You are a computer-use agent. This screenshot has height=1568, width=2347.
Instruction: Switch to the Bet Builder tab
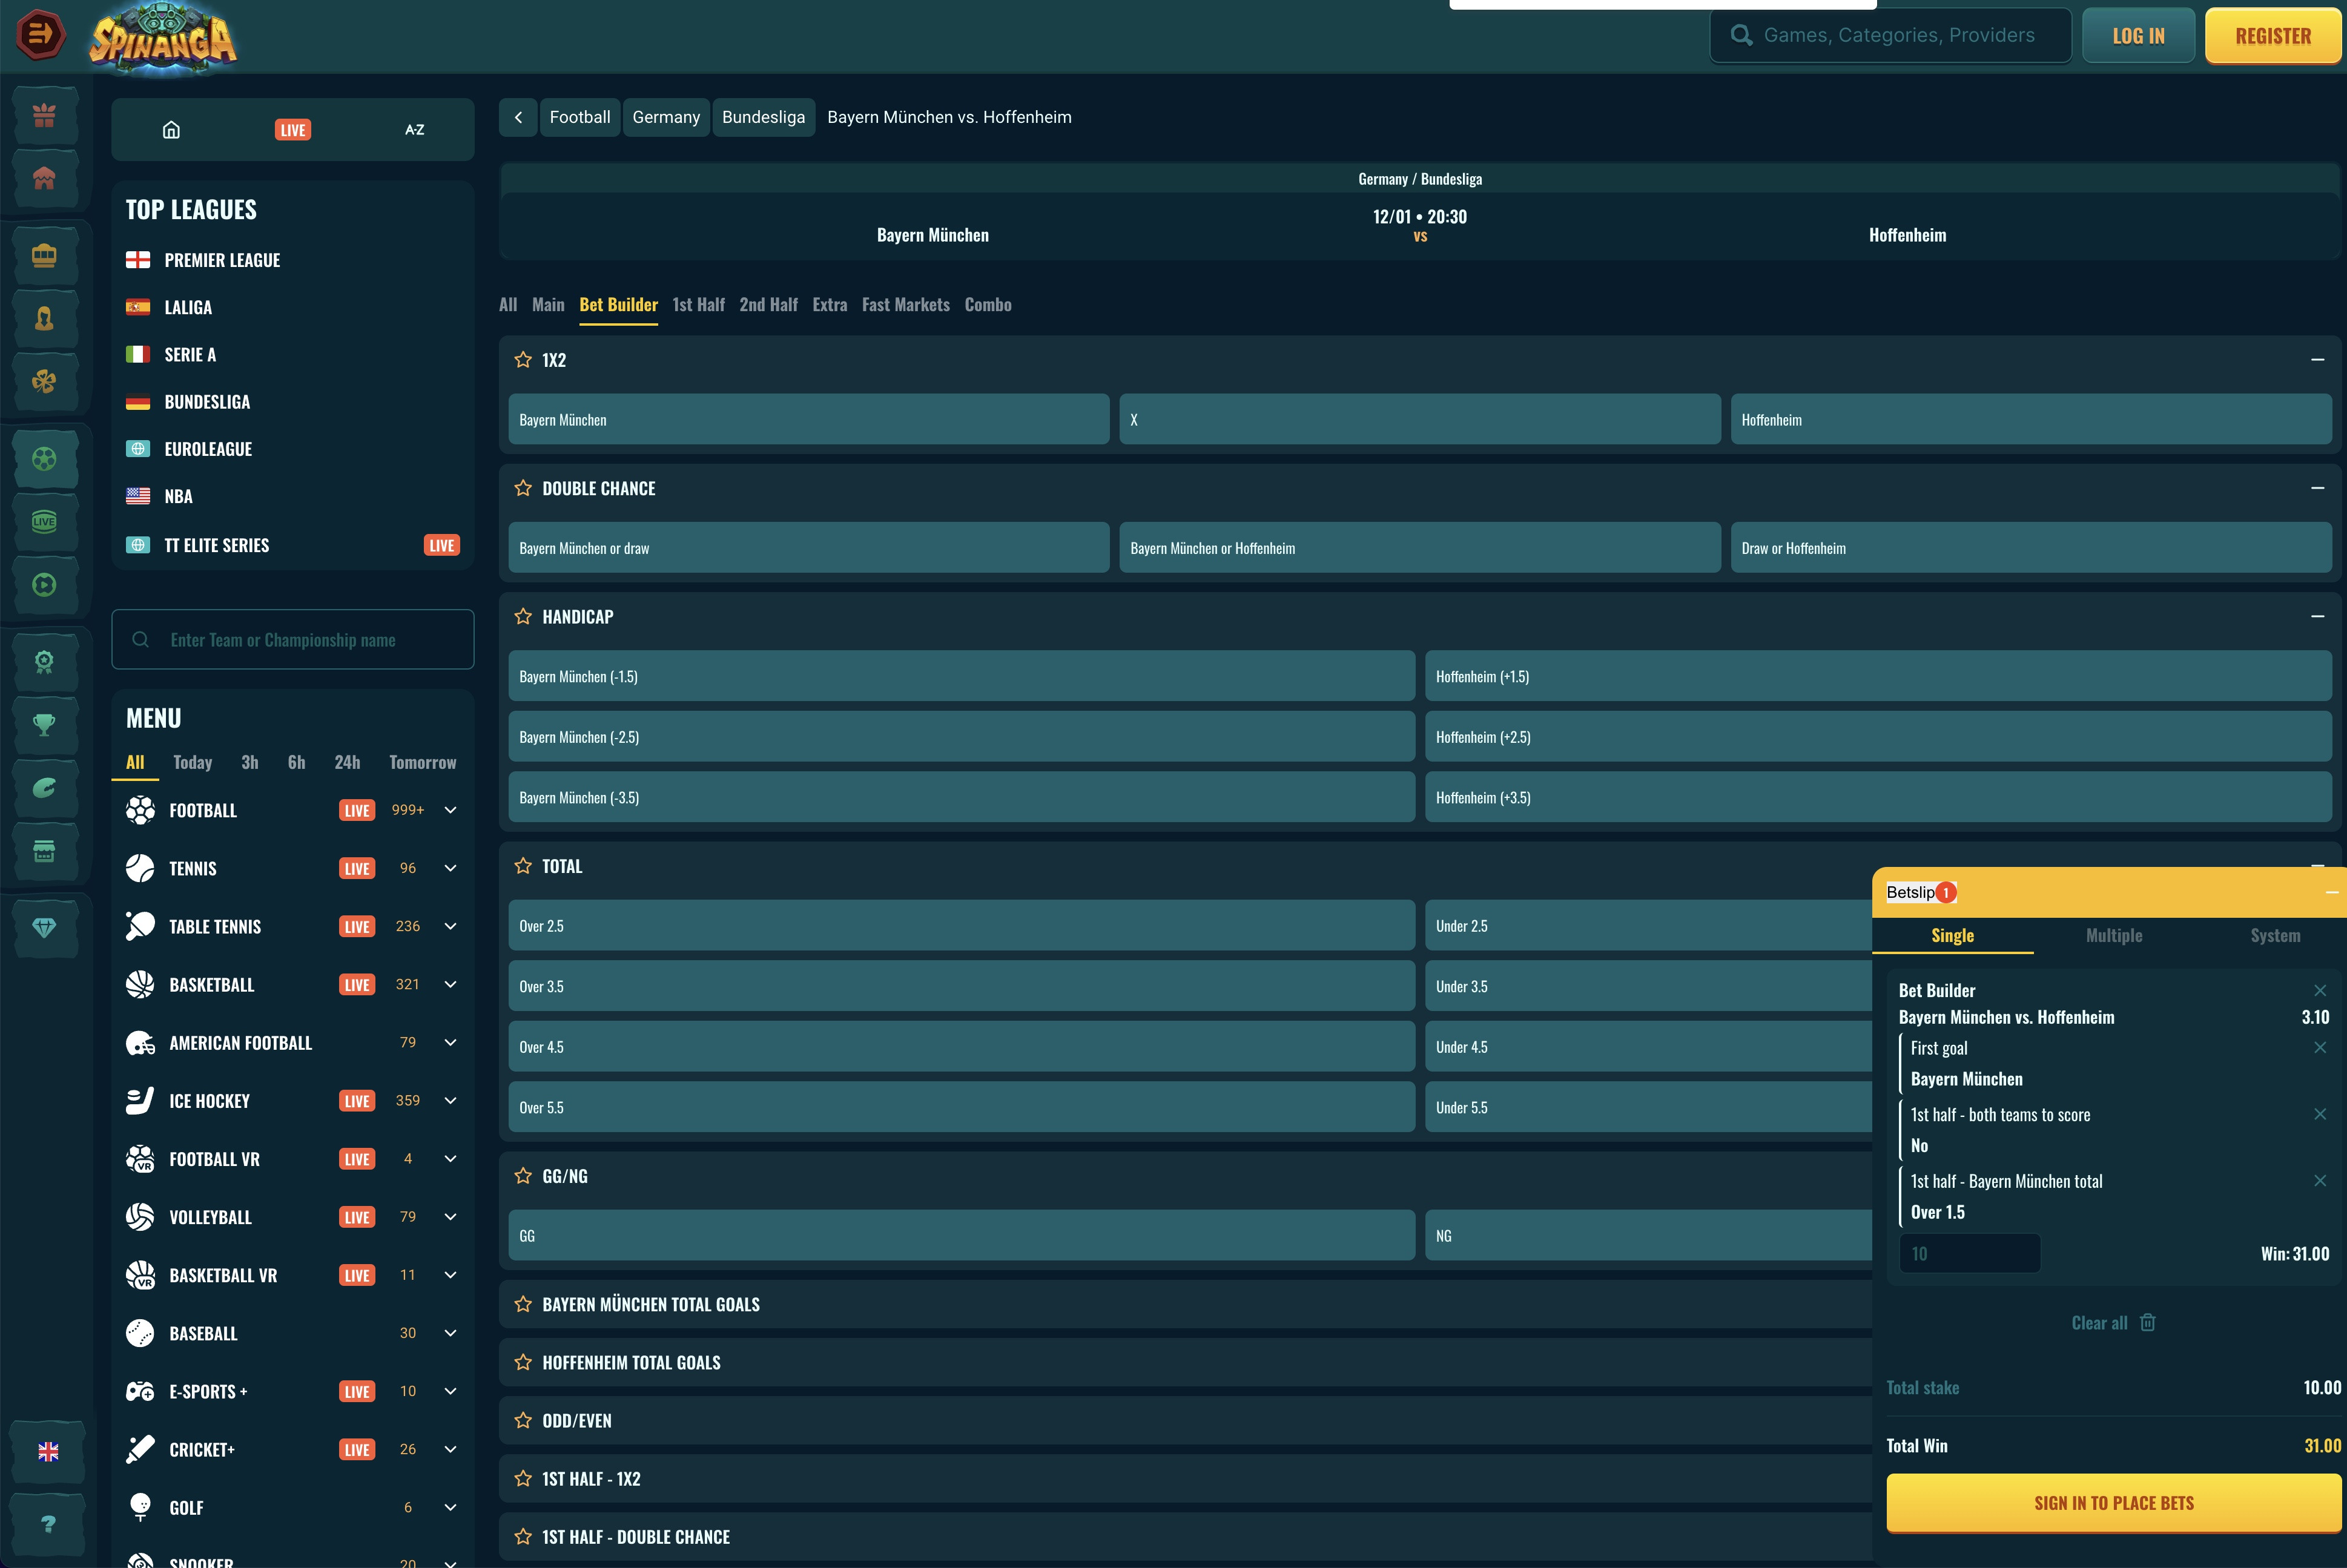click(618, 305)
